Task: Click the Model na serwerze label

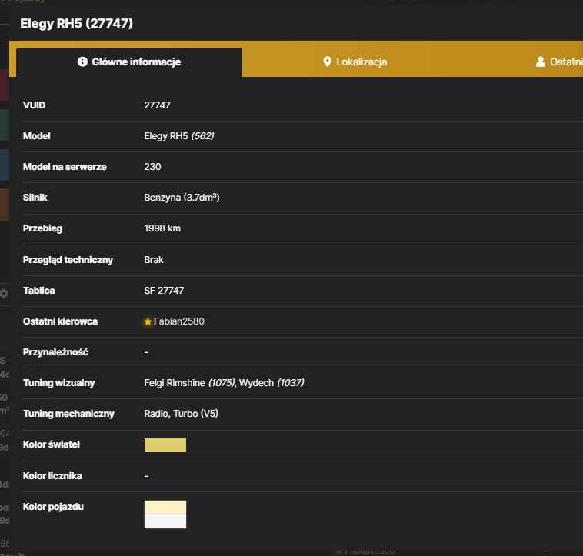Action: (x=65, y=167)
